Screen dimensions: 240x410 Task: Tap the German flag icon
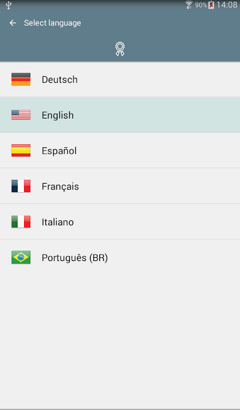(21, 79)
